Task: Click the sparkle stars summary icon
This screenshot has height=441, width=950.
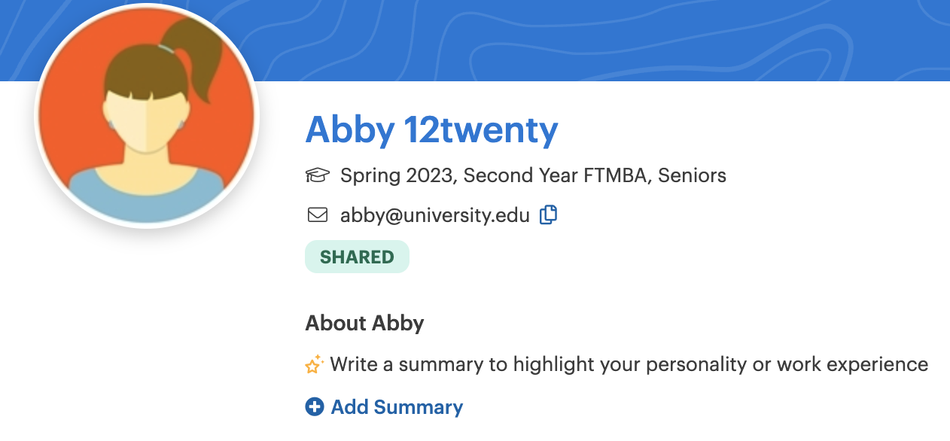Action: click(x=314, y=365)
